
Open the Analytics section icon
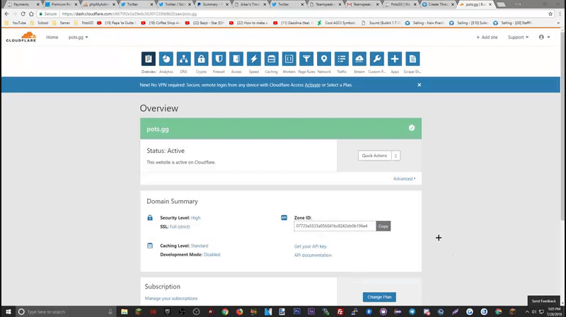coord(166,59)
